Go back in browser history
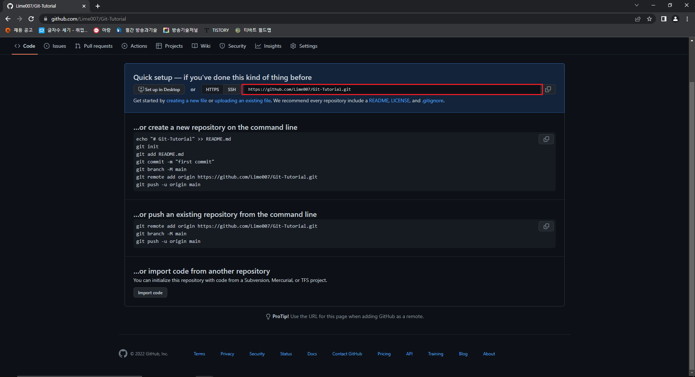Screen dimensions: 695x377 point(8,19)
